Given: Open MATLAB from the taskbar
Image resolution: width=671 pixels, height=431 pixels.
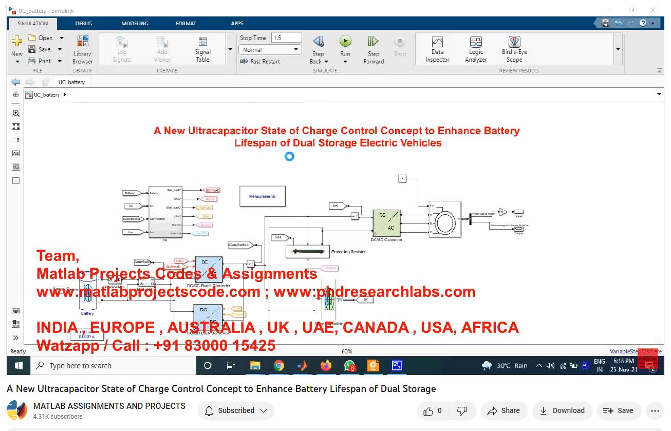Looking at the screenshot, I should tap(303, 366).
